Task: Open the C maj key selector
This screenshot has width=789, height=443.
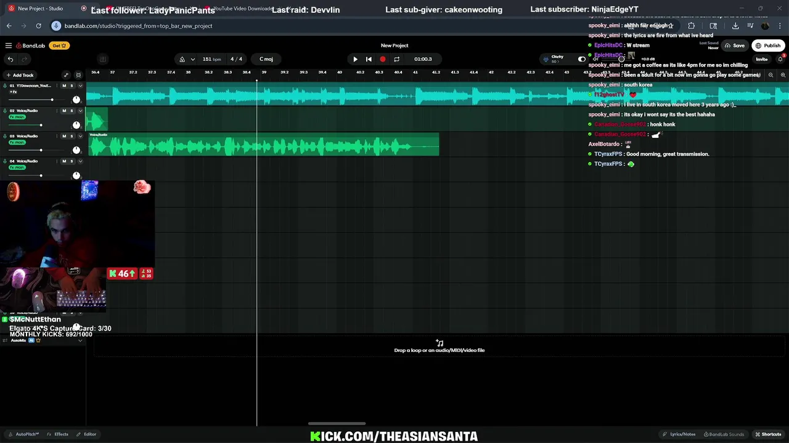Action: 266,59
